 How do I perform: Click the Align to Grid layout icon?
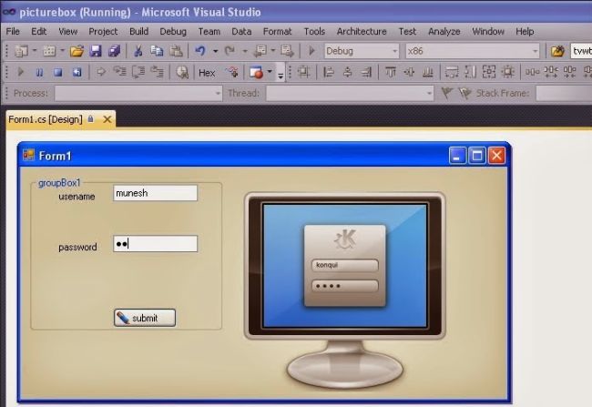304,72
